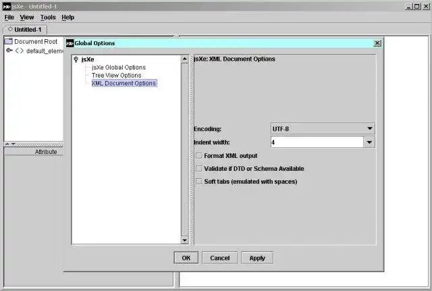Click the Encoding: label
Image resolution: width=432 pixels, height=291 pixels.
click(x=207, y=129)
